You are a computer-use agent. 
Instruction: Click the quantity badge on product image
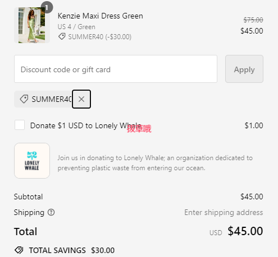point(47,7)
